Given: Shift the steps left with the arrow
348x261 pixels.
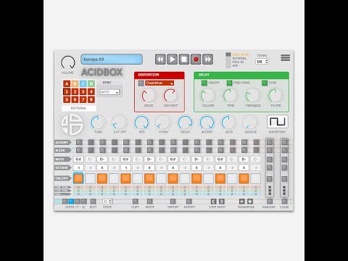Looking at the screenshot, I should click(x=213, y=202).
